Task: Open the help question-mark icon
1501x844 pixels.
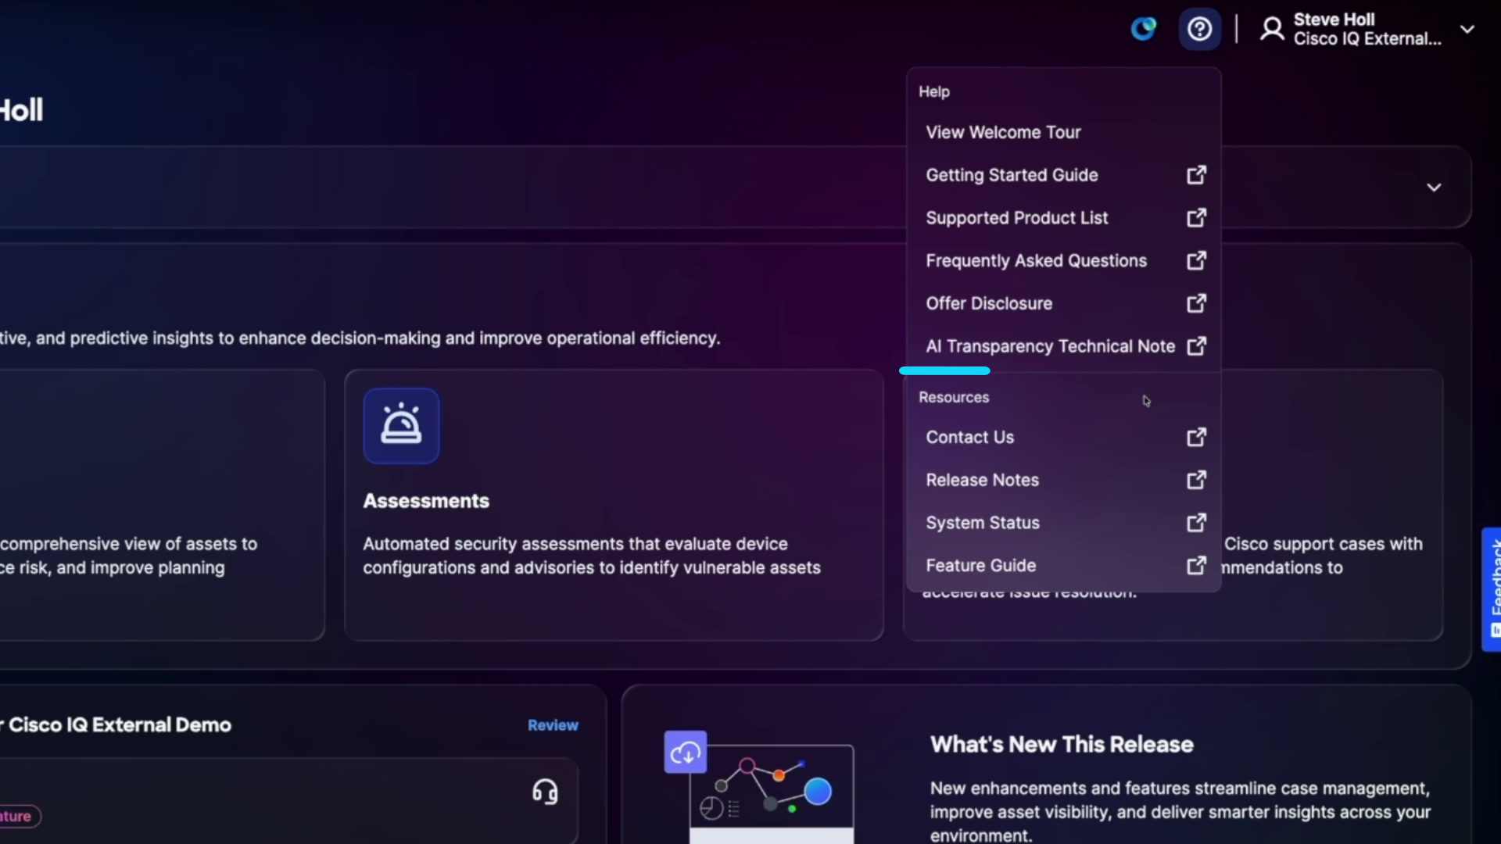Action: [1199, 30]
